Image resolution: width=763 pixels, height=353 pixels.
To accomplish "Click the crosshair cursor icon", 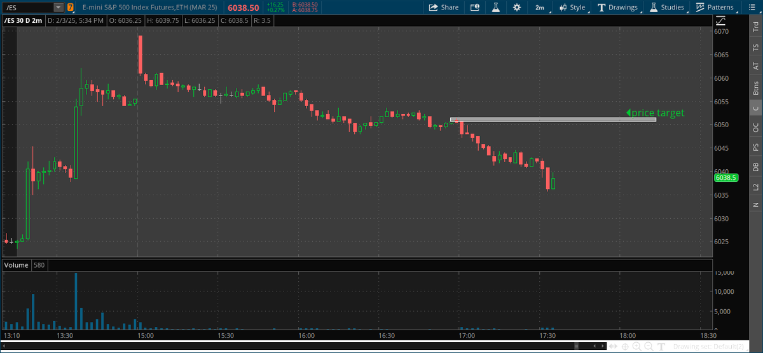I will (x=625, y=347).
